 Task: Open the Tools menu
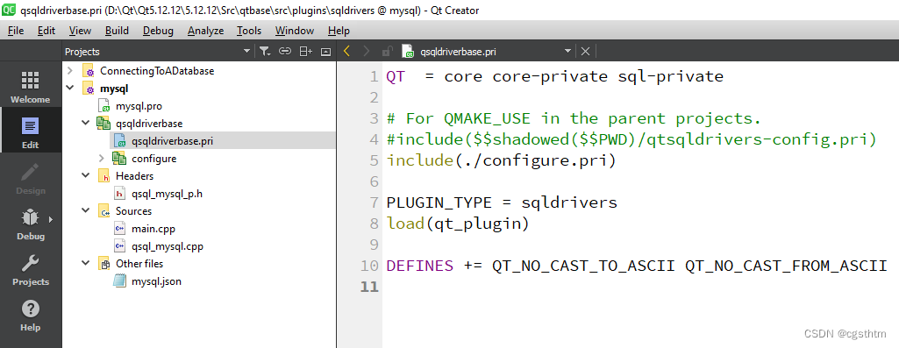click(x=249, y=31)
